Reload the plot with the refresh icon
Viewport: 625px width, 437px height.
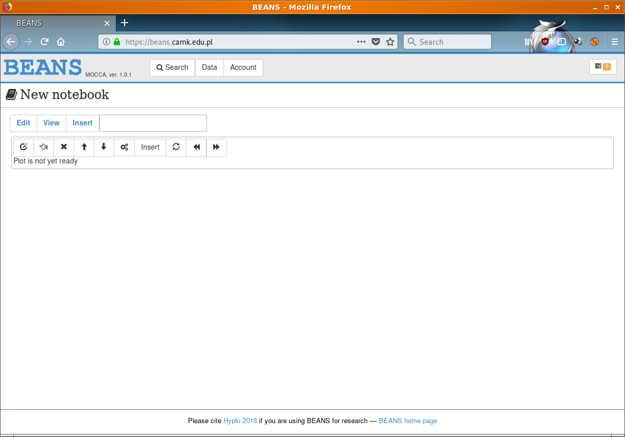[x=176, y=147]
